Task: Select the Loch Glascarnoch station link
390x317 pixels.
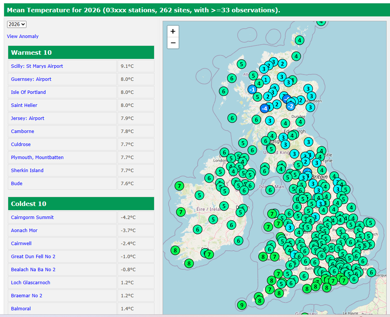Action: click(x=31, y=282)
